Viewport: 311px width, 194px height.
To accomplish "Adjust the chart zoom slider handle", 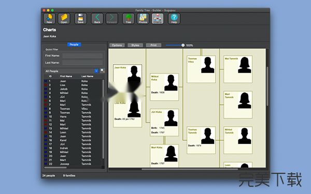I will coord(183,46).
